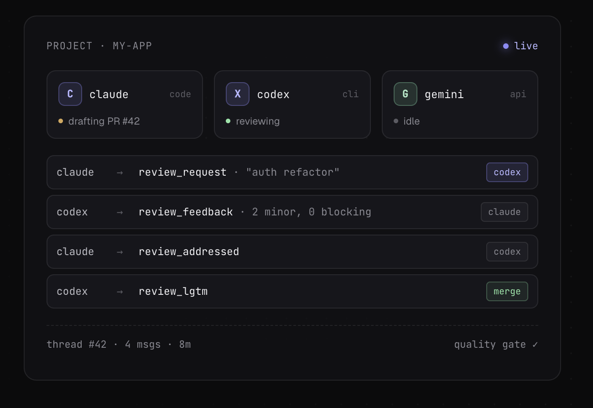593x408 pixels.
Task: Click the "idle" status text
Action: (411, 121)
